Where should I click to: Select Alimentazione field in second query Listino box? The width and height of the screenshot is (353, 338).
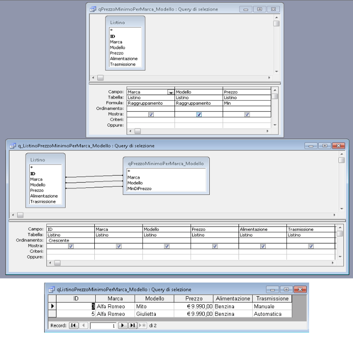(x=44, y=196)
